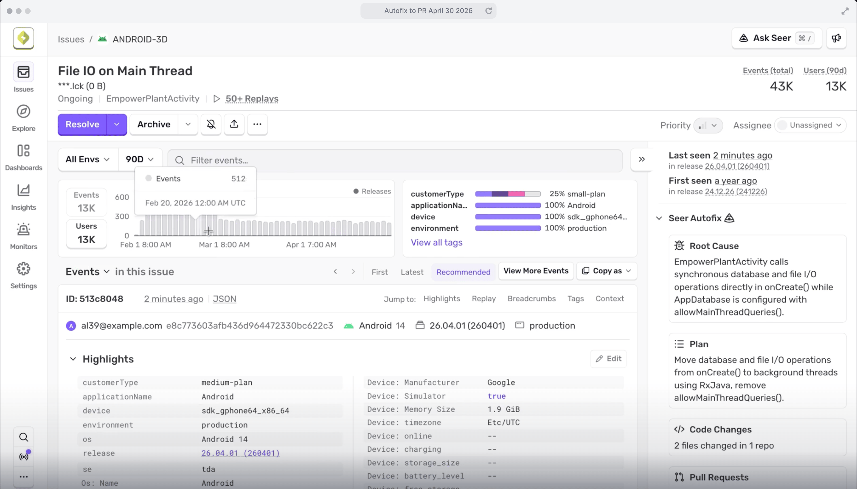Click the sidebar search magnifier icon
The width and height of the screenshot is (857, 489).
click(24, 437)
